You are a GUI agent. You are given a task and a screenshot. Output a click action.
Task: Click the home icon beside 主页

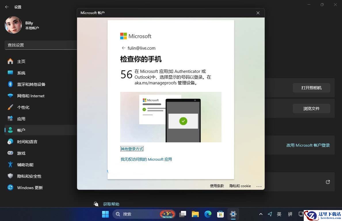coord(10,61)
